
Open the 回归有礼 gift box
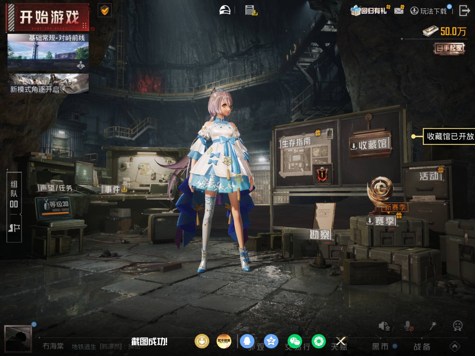click(369, 11)
